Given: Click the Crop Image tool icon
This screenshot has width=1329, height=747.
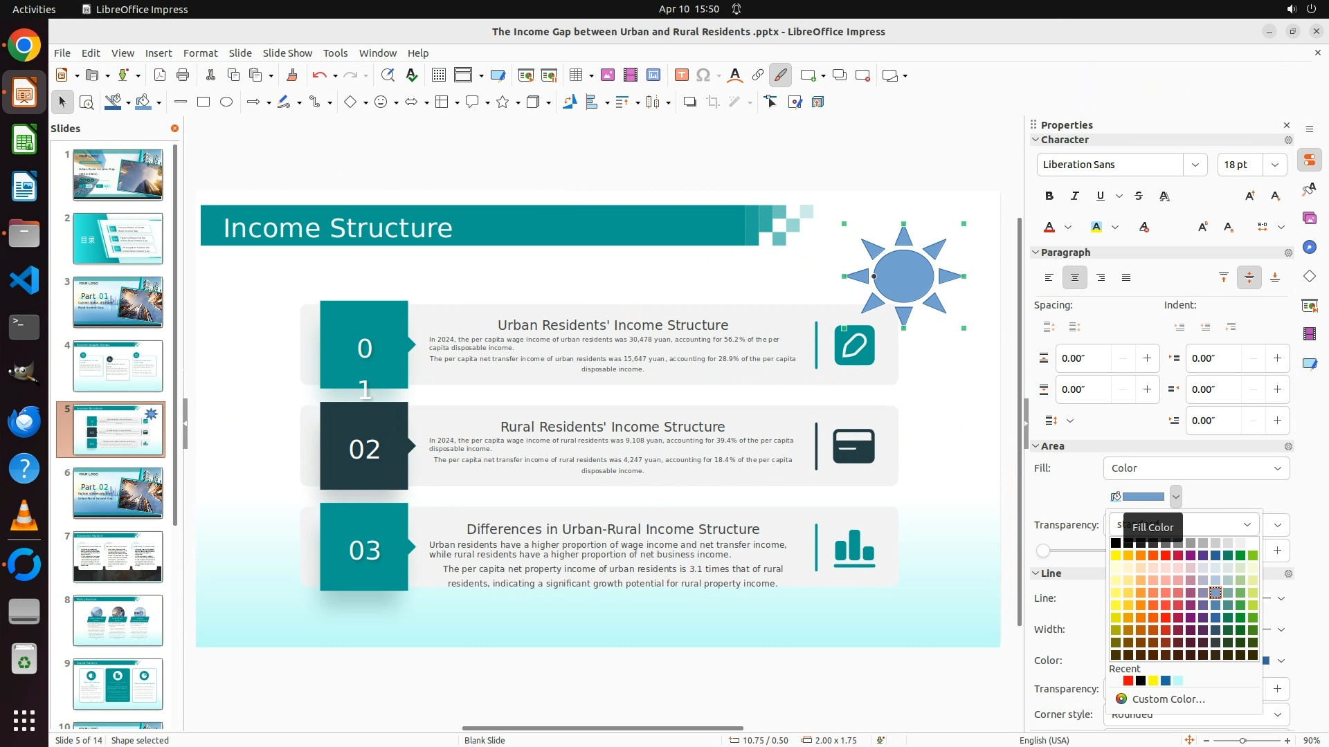Looking at the screenshot, I should [713, 102].
